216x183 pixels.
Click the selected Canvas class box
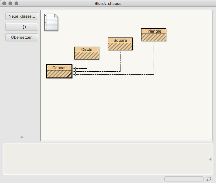pos(59,72)
